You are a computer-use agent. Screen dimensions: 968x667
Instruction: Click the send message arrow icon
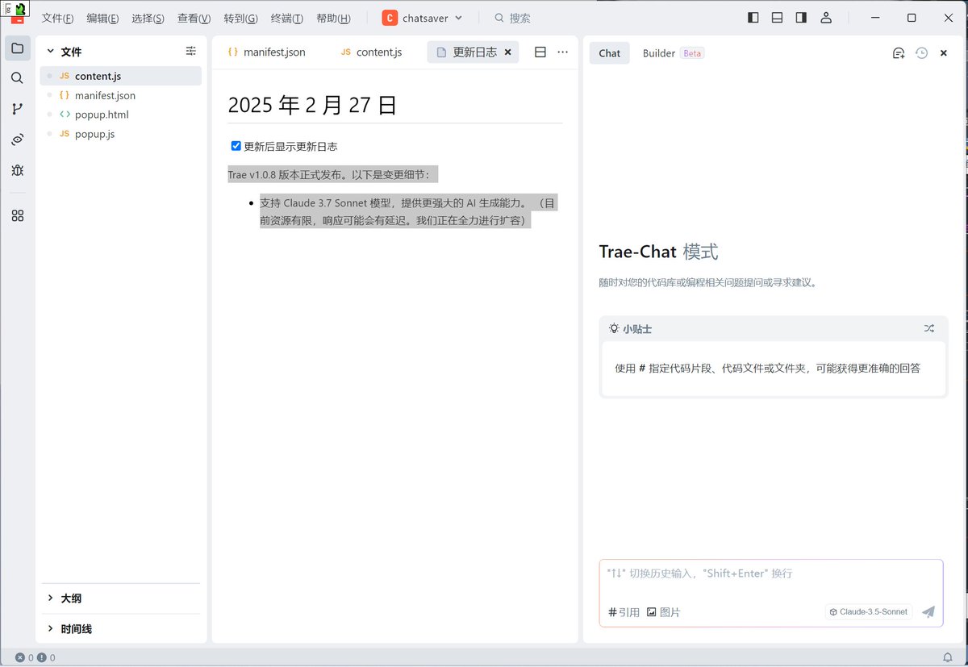coord(928,612)
